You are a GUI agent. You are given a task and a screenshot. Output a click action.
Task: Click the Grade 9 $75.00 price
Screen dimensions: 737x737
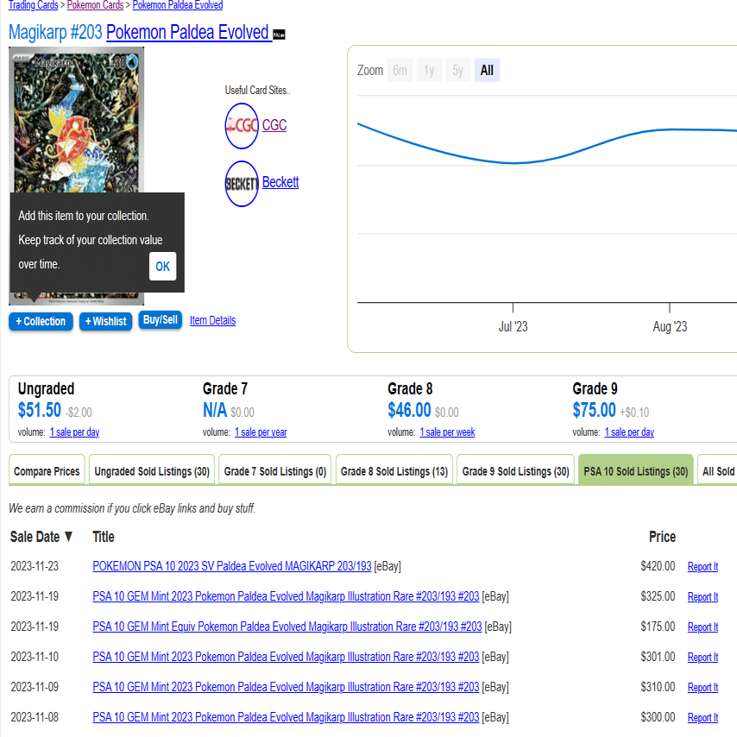coord(594,410)
